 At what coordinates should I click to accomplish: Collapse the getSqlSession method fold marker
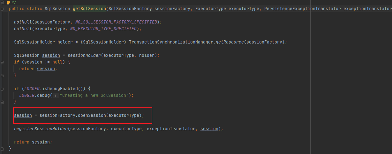point(2,9)
